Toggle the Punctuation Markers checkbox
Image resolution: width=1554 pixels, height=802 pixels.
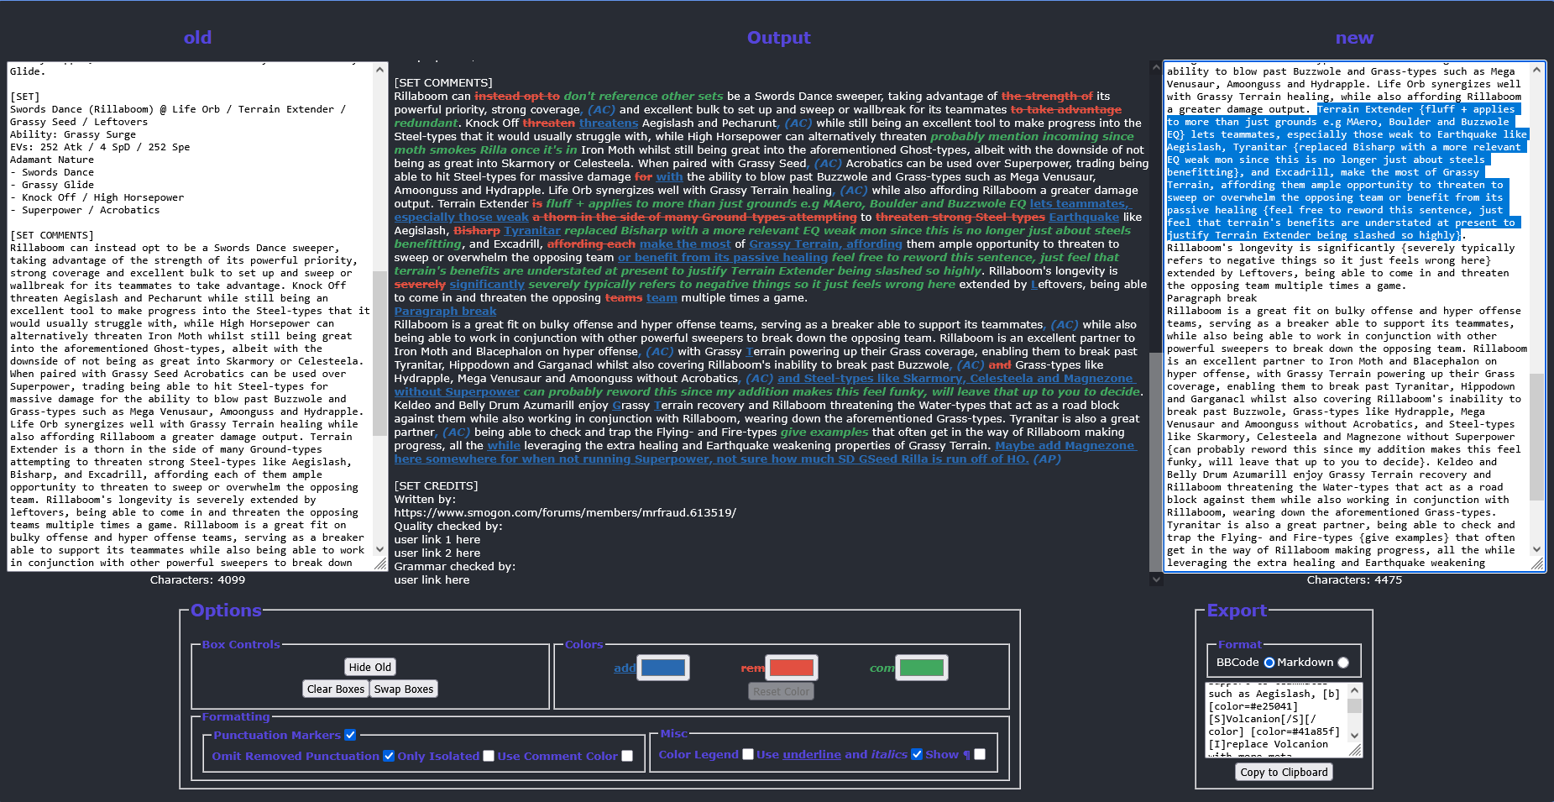350,735
